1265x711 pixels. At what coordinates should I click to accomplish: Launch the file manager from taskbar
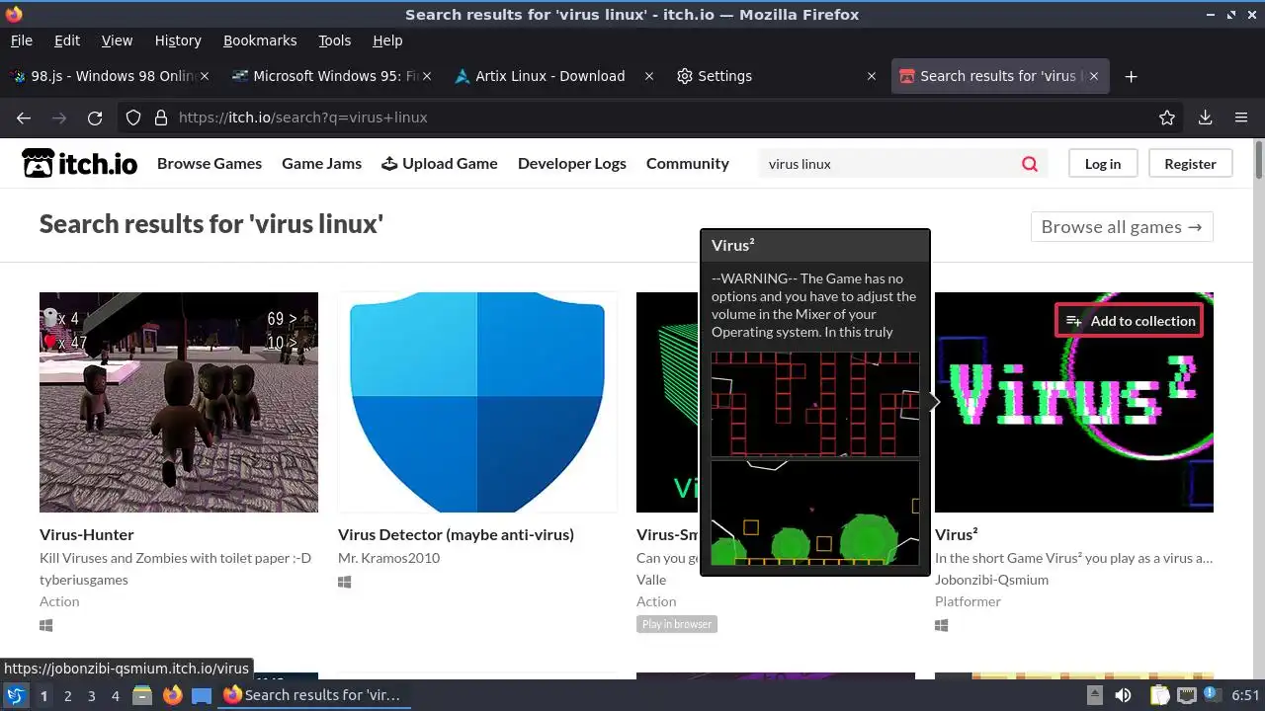tap(142, 695)
